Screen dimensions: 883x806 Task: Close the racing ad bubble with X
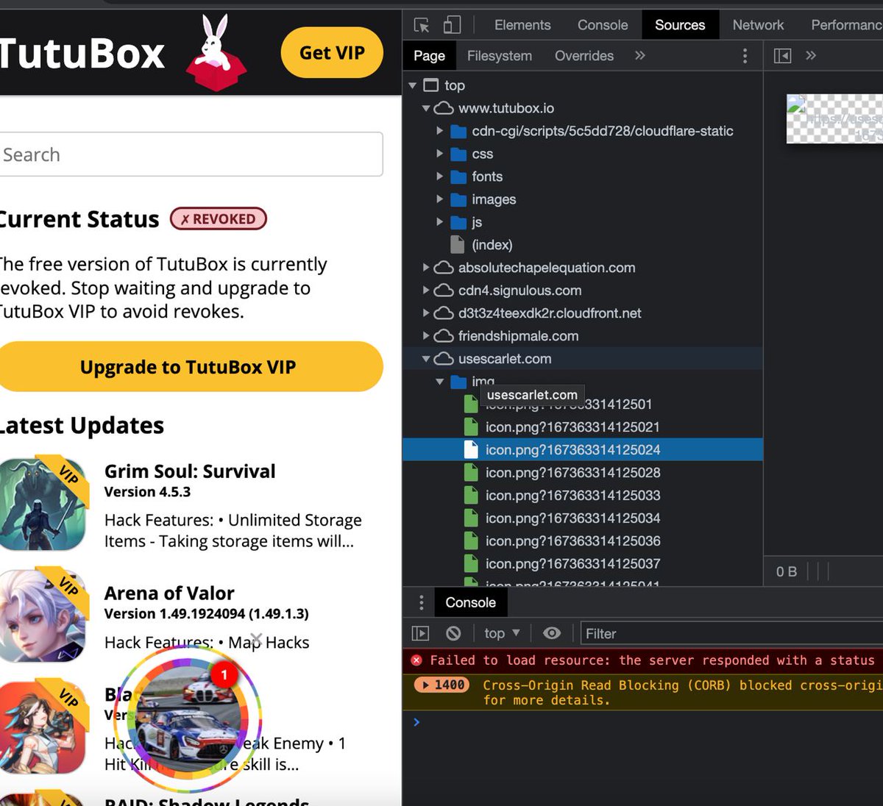[x=255, y=640]
